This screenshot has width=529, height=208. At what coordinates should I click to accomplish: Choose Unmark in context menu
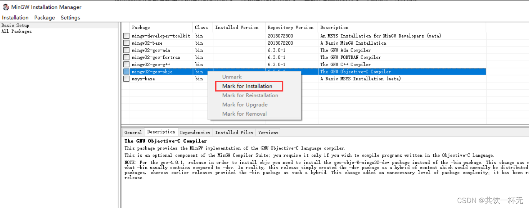[x=232, y=77]
